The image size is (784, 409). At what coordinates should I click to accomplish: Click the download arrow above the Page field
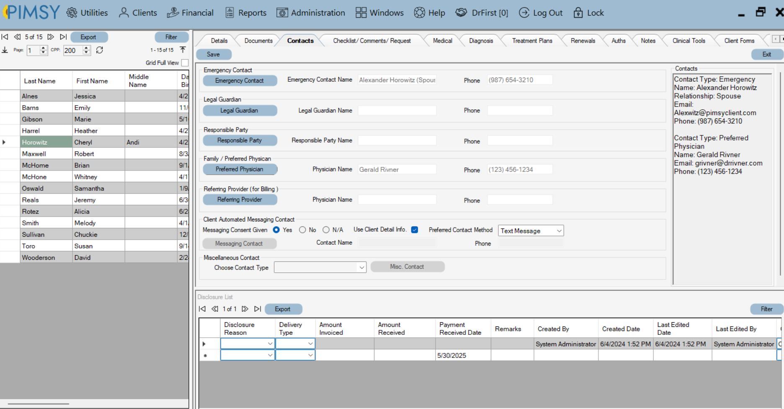[5, 50]
